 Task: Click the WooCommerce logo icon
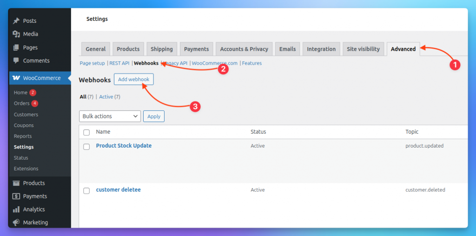16,78
